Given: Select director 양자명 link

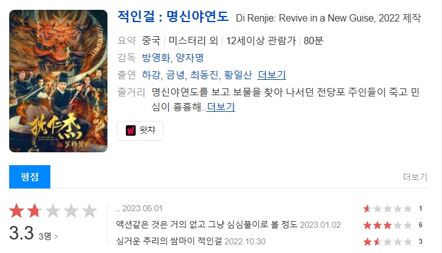Looking at the screenshot, I should (190, 58).
